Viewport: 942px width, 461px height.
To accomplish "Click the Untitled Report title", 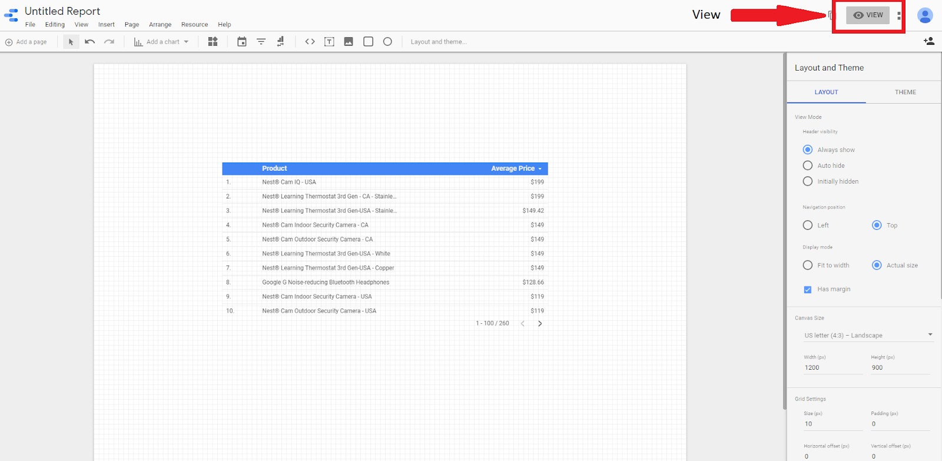I will pyautogui.click(x=62, y=11).
